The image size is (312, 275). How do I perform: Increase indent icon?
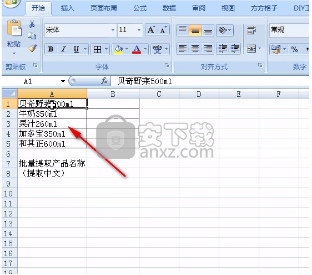(235, 48)
